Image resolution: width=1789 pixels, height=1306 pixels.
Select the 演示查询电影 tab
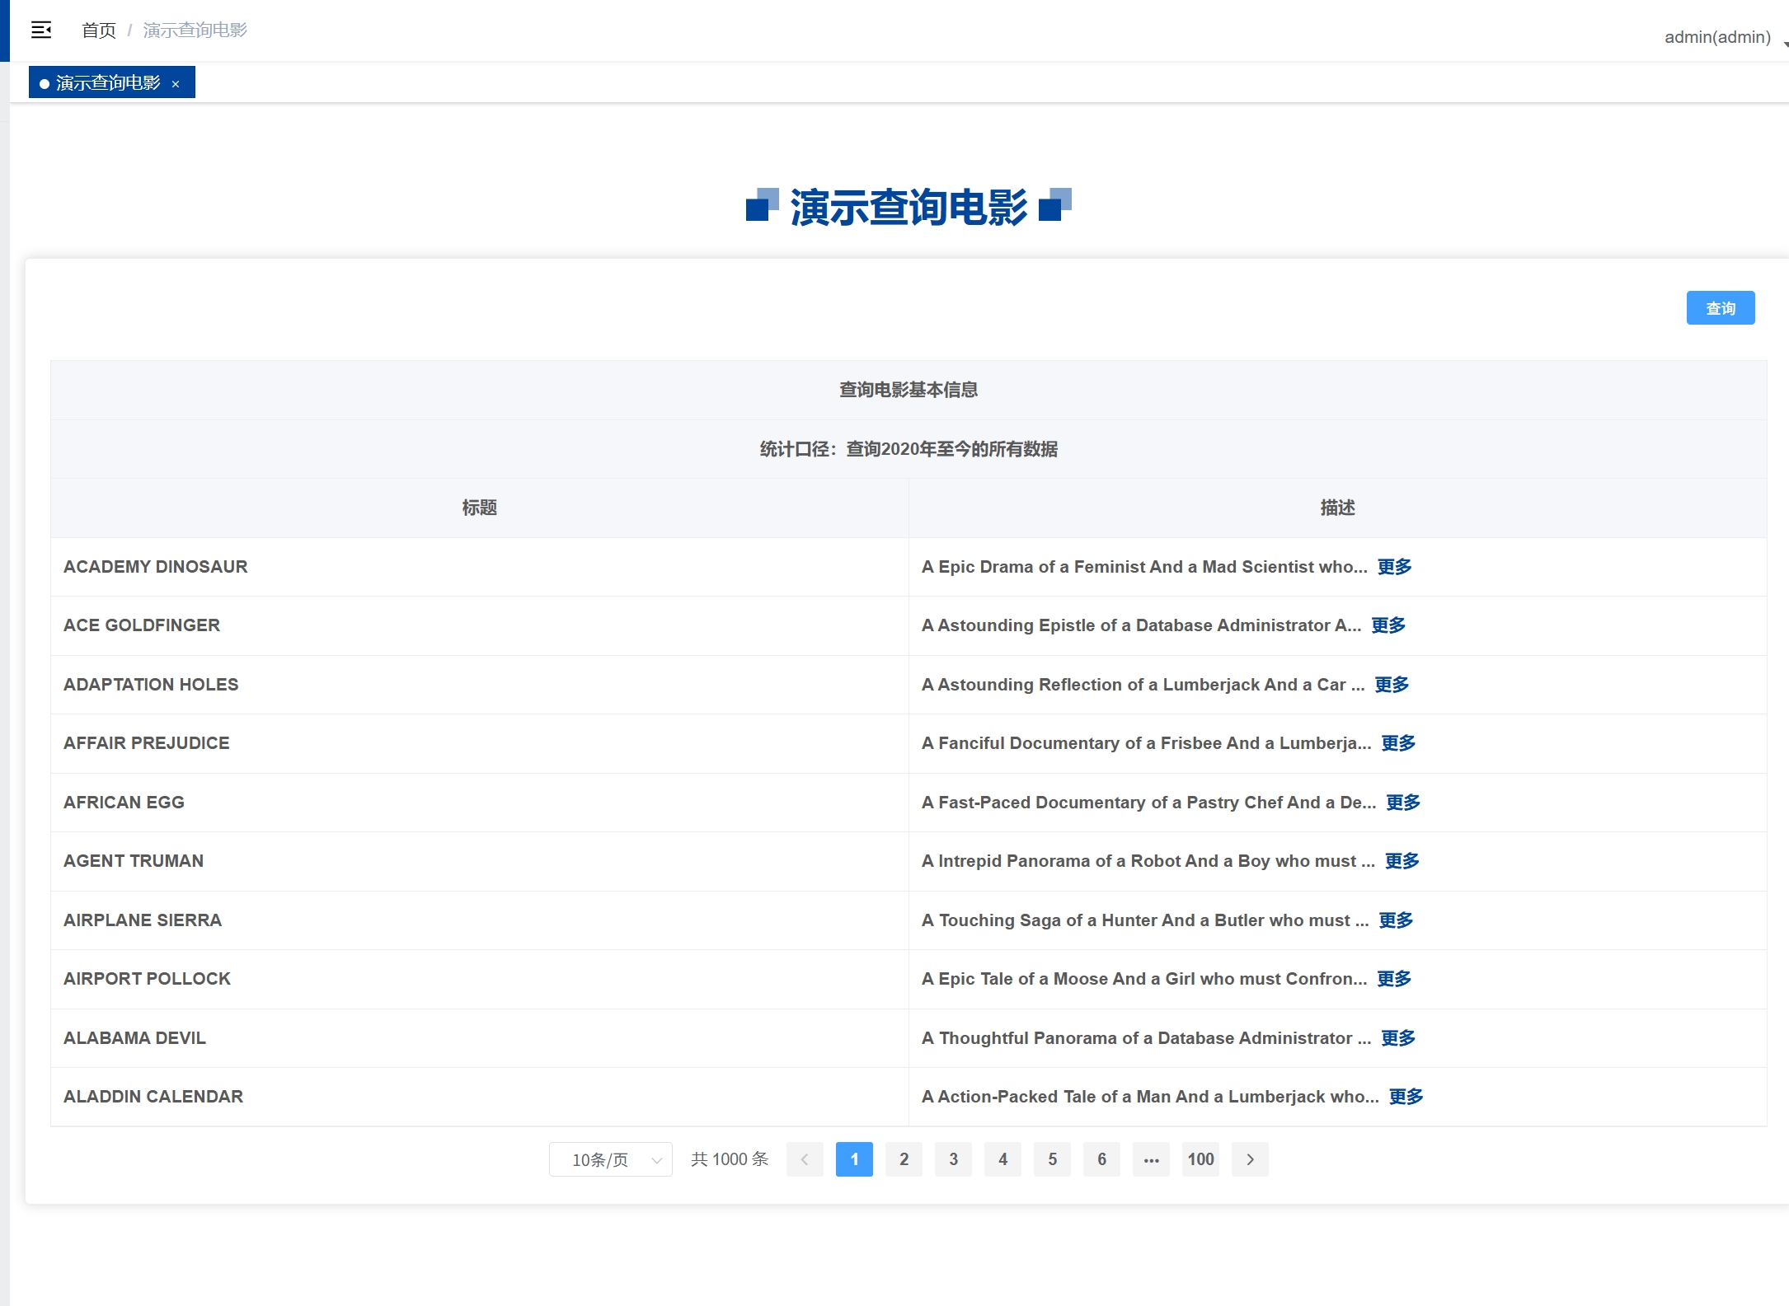point(107,83)
